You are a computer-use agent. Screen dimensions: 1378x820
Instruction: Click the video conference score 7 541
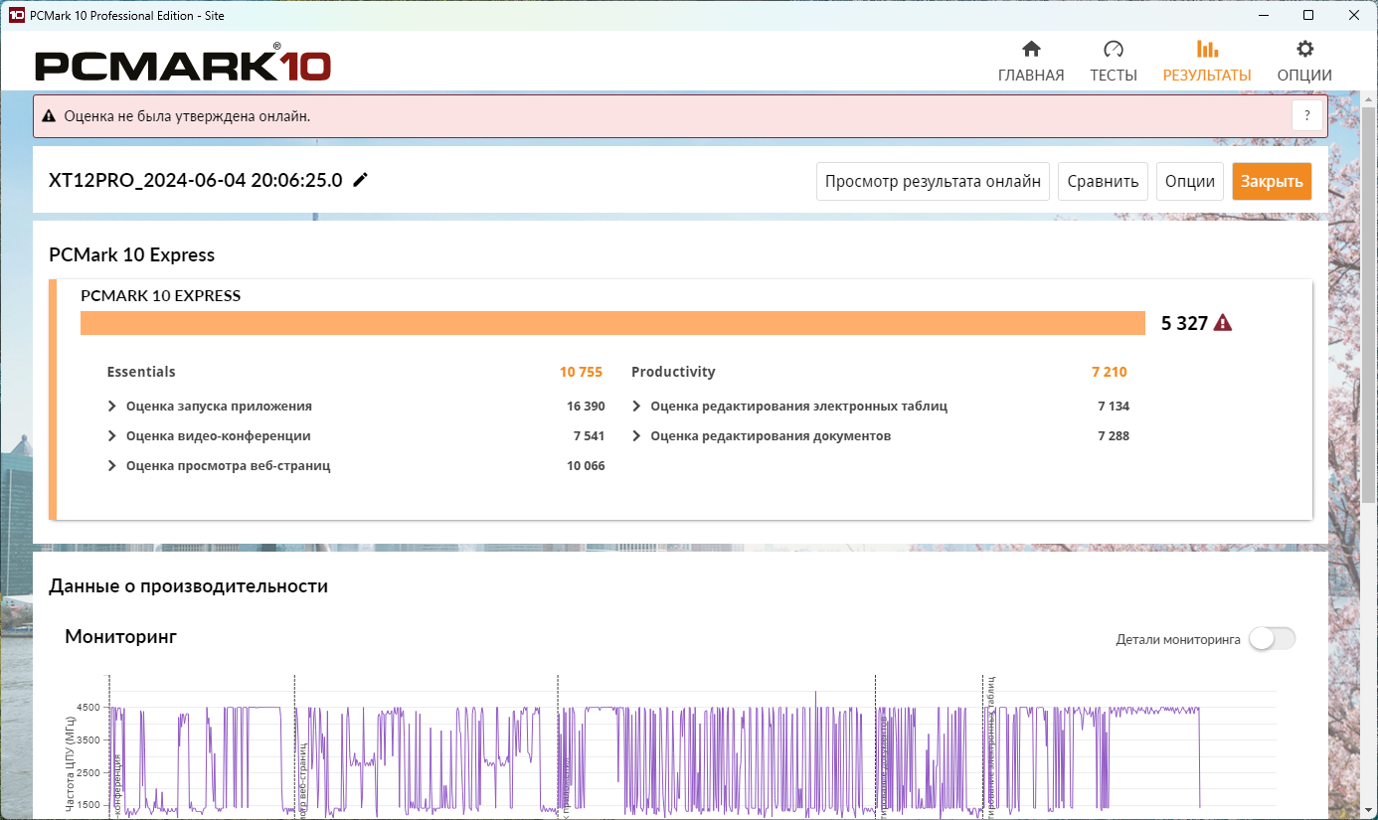[589, 436]
